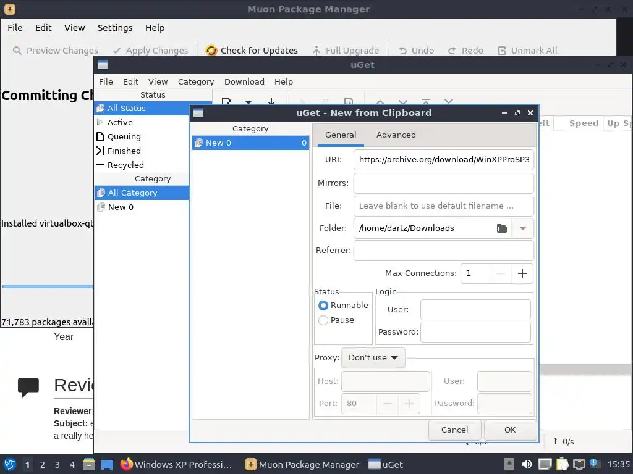Select New 0 category in dialog list
The width and height of the screenshot is (633, 474).
(x=251, y=143)
